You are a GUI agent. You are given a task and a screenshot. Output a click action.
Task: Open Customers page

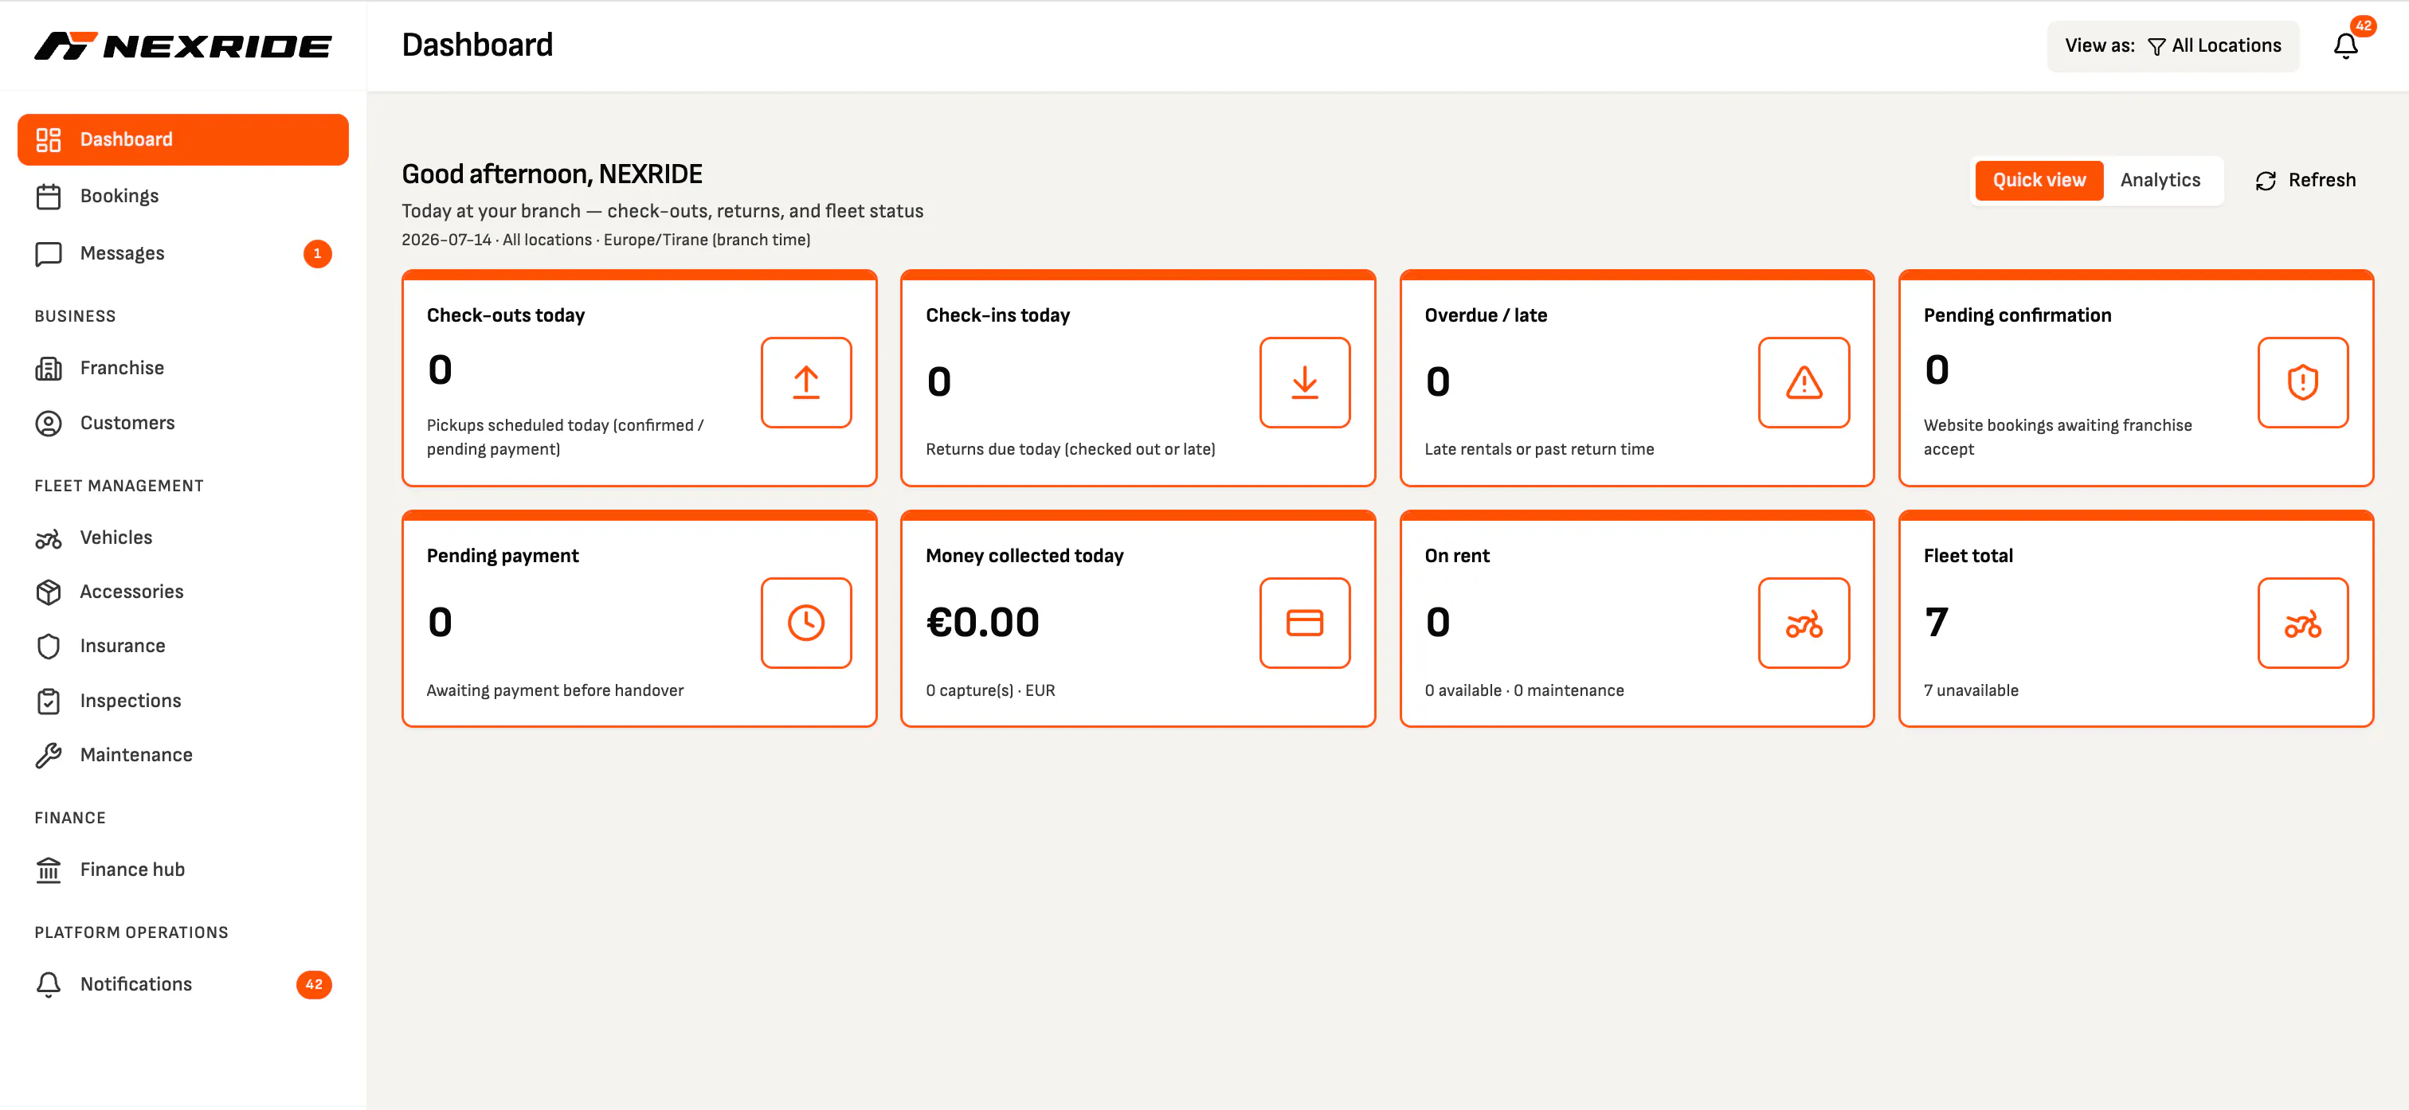tap(183, 423)
